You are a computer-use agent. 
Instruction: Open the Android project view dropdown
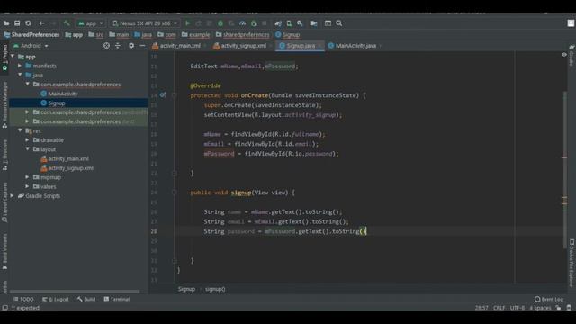tap(31, 46)
